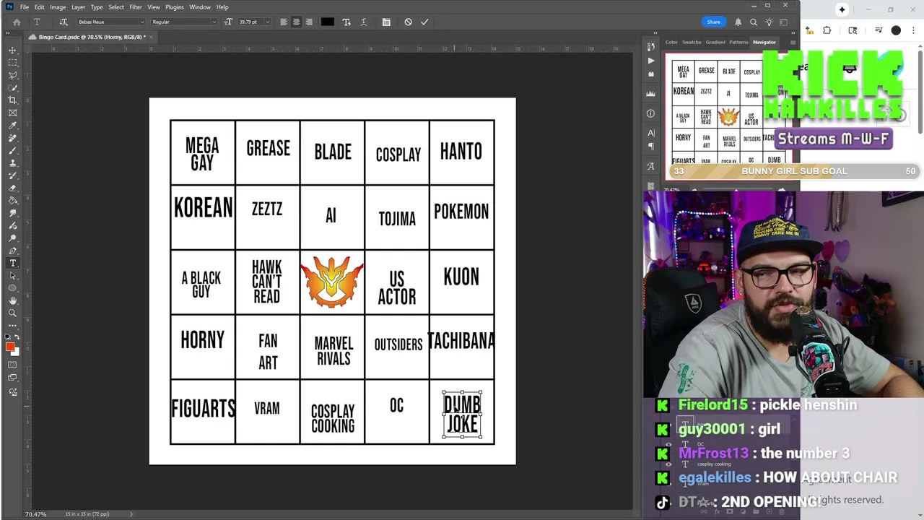Select the Smudge tool
This screenshot has height=520, width=924.
tap(13, 213)
